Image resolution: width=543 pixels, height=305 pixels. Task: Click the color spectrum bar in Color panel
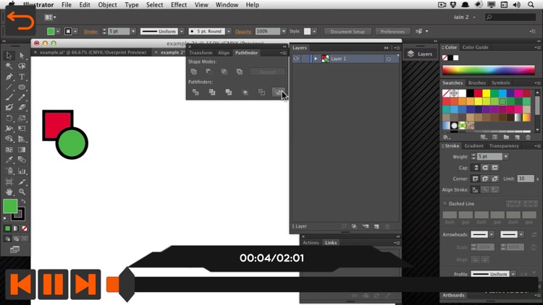pos(488,70)
